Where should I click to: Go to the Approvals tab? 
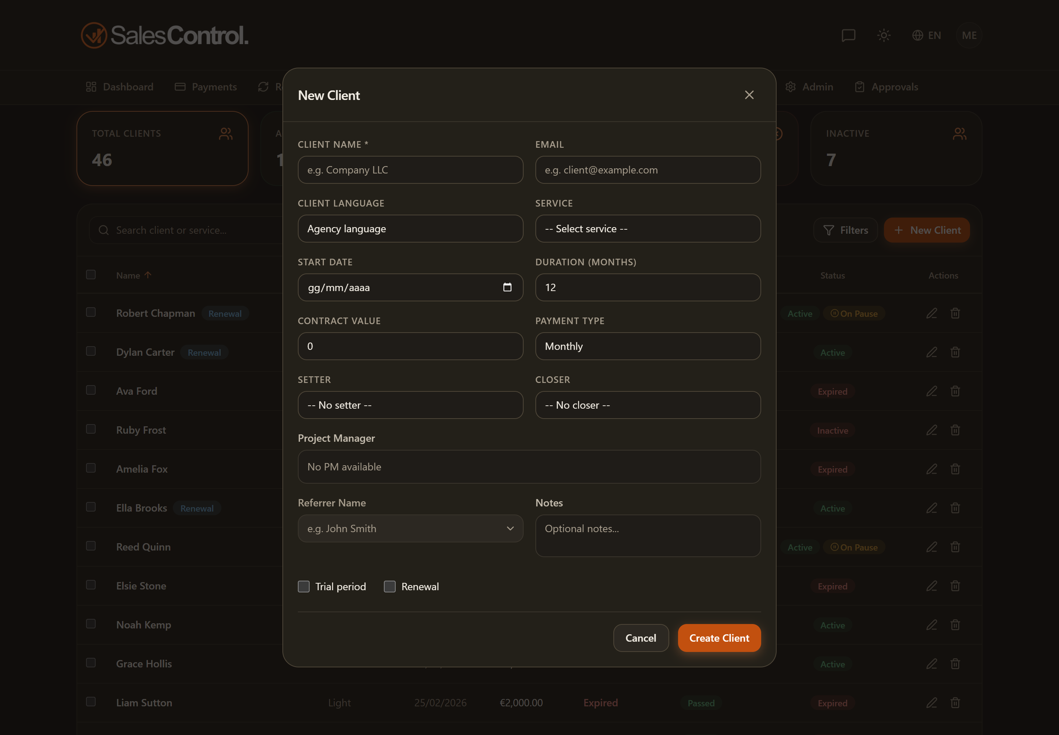(886, 87)
